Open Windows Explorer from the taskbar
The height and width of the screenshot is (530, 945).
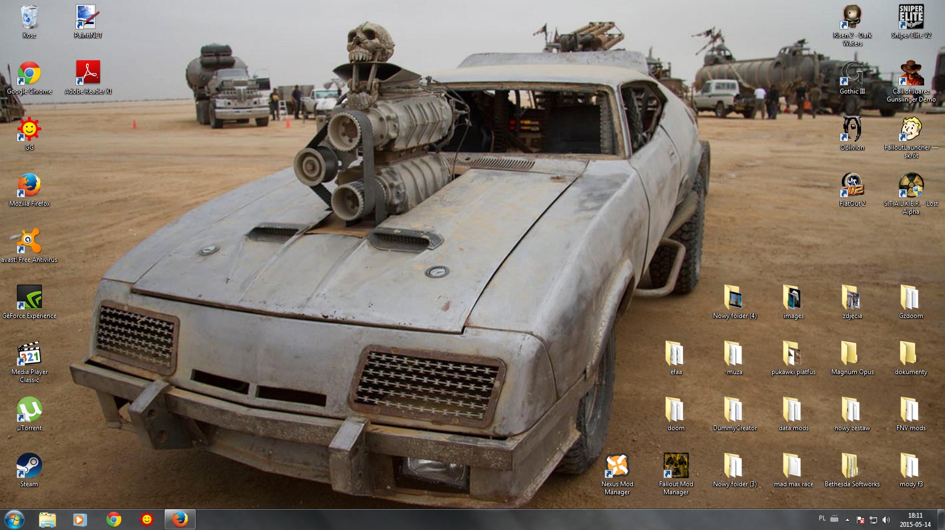[47, 519]
